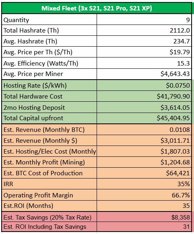
Task: Select the Total Capital upfront value $45,404.95
Action: pyautogui.click(x=144, y=118)
